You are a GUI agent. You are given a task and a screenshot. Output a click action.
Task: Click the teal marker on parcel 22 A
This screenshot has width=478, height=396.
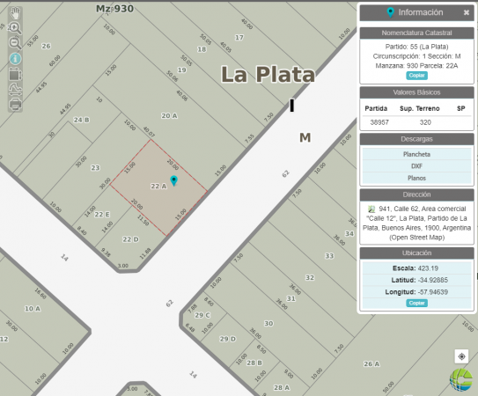173,180
